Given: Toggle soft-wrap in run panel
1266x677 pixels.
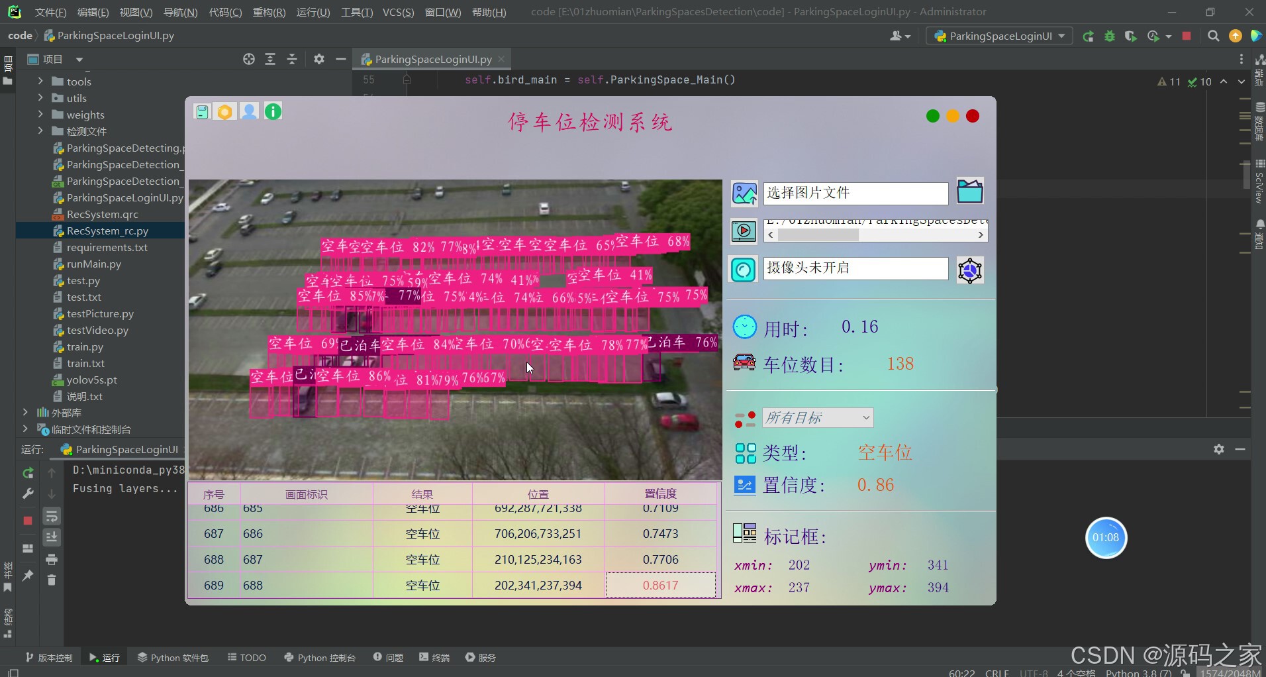Looking at the screenshot, I should point(51,516).
